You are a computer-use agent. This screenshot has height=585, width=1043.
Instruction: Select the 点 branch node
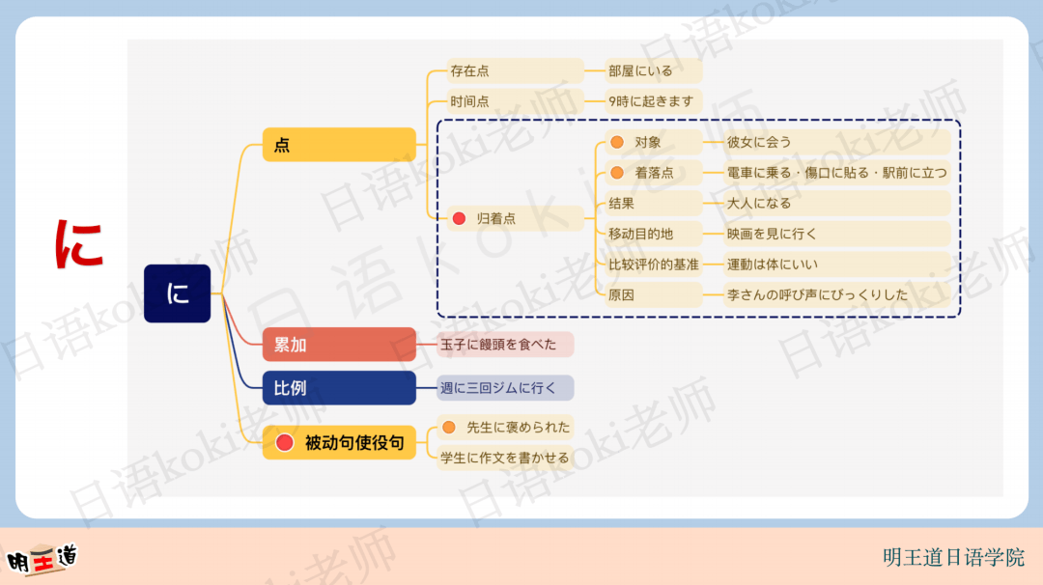coord(339,144)
